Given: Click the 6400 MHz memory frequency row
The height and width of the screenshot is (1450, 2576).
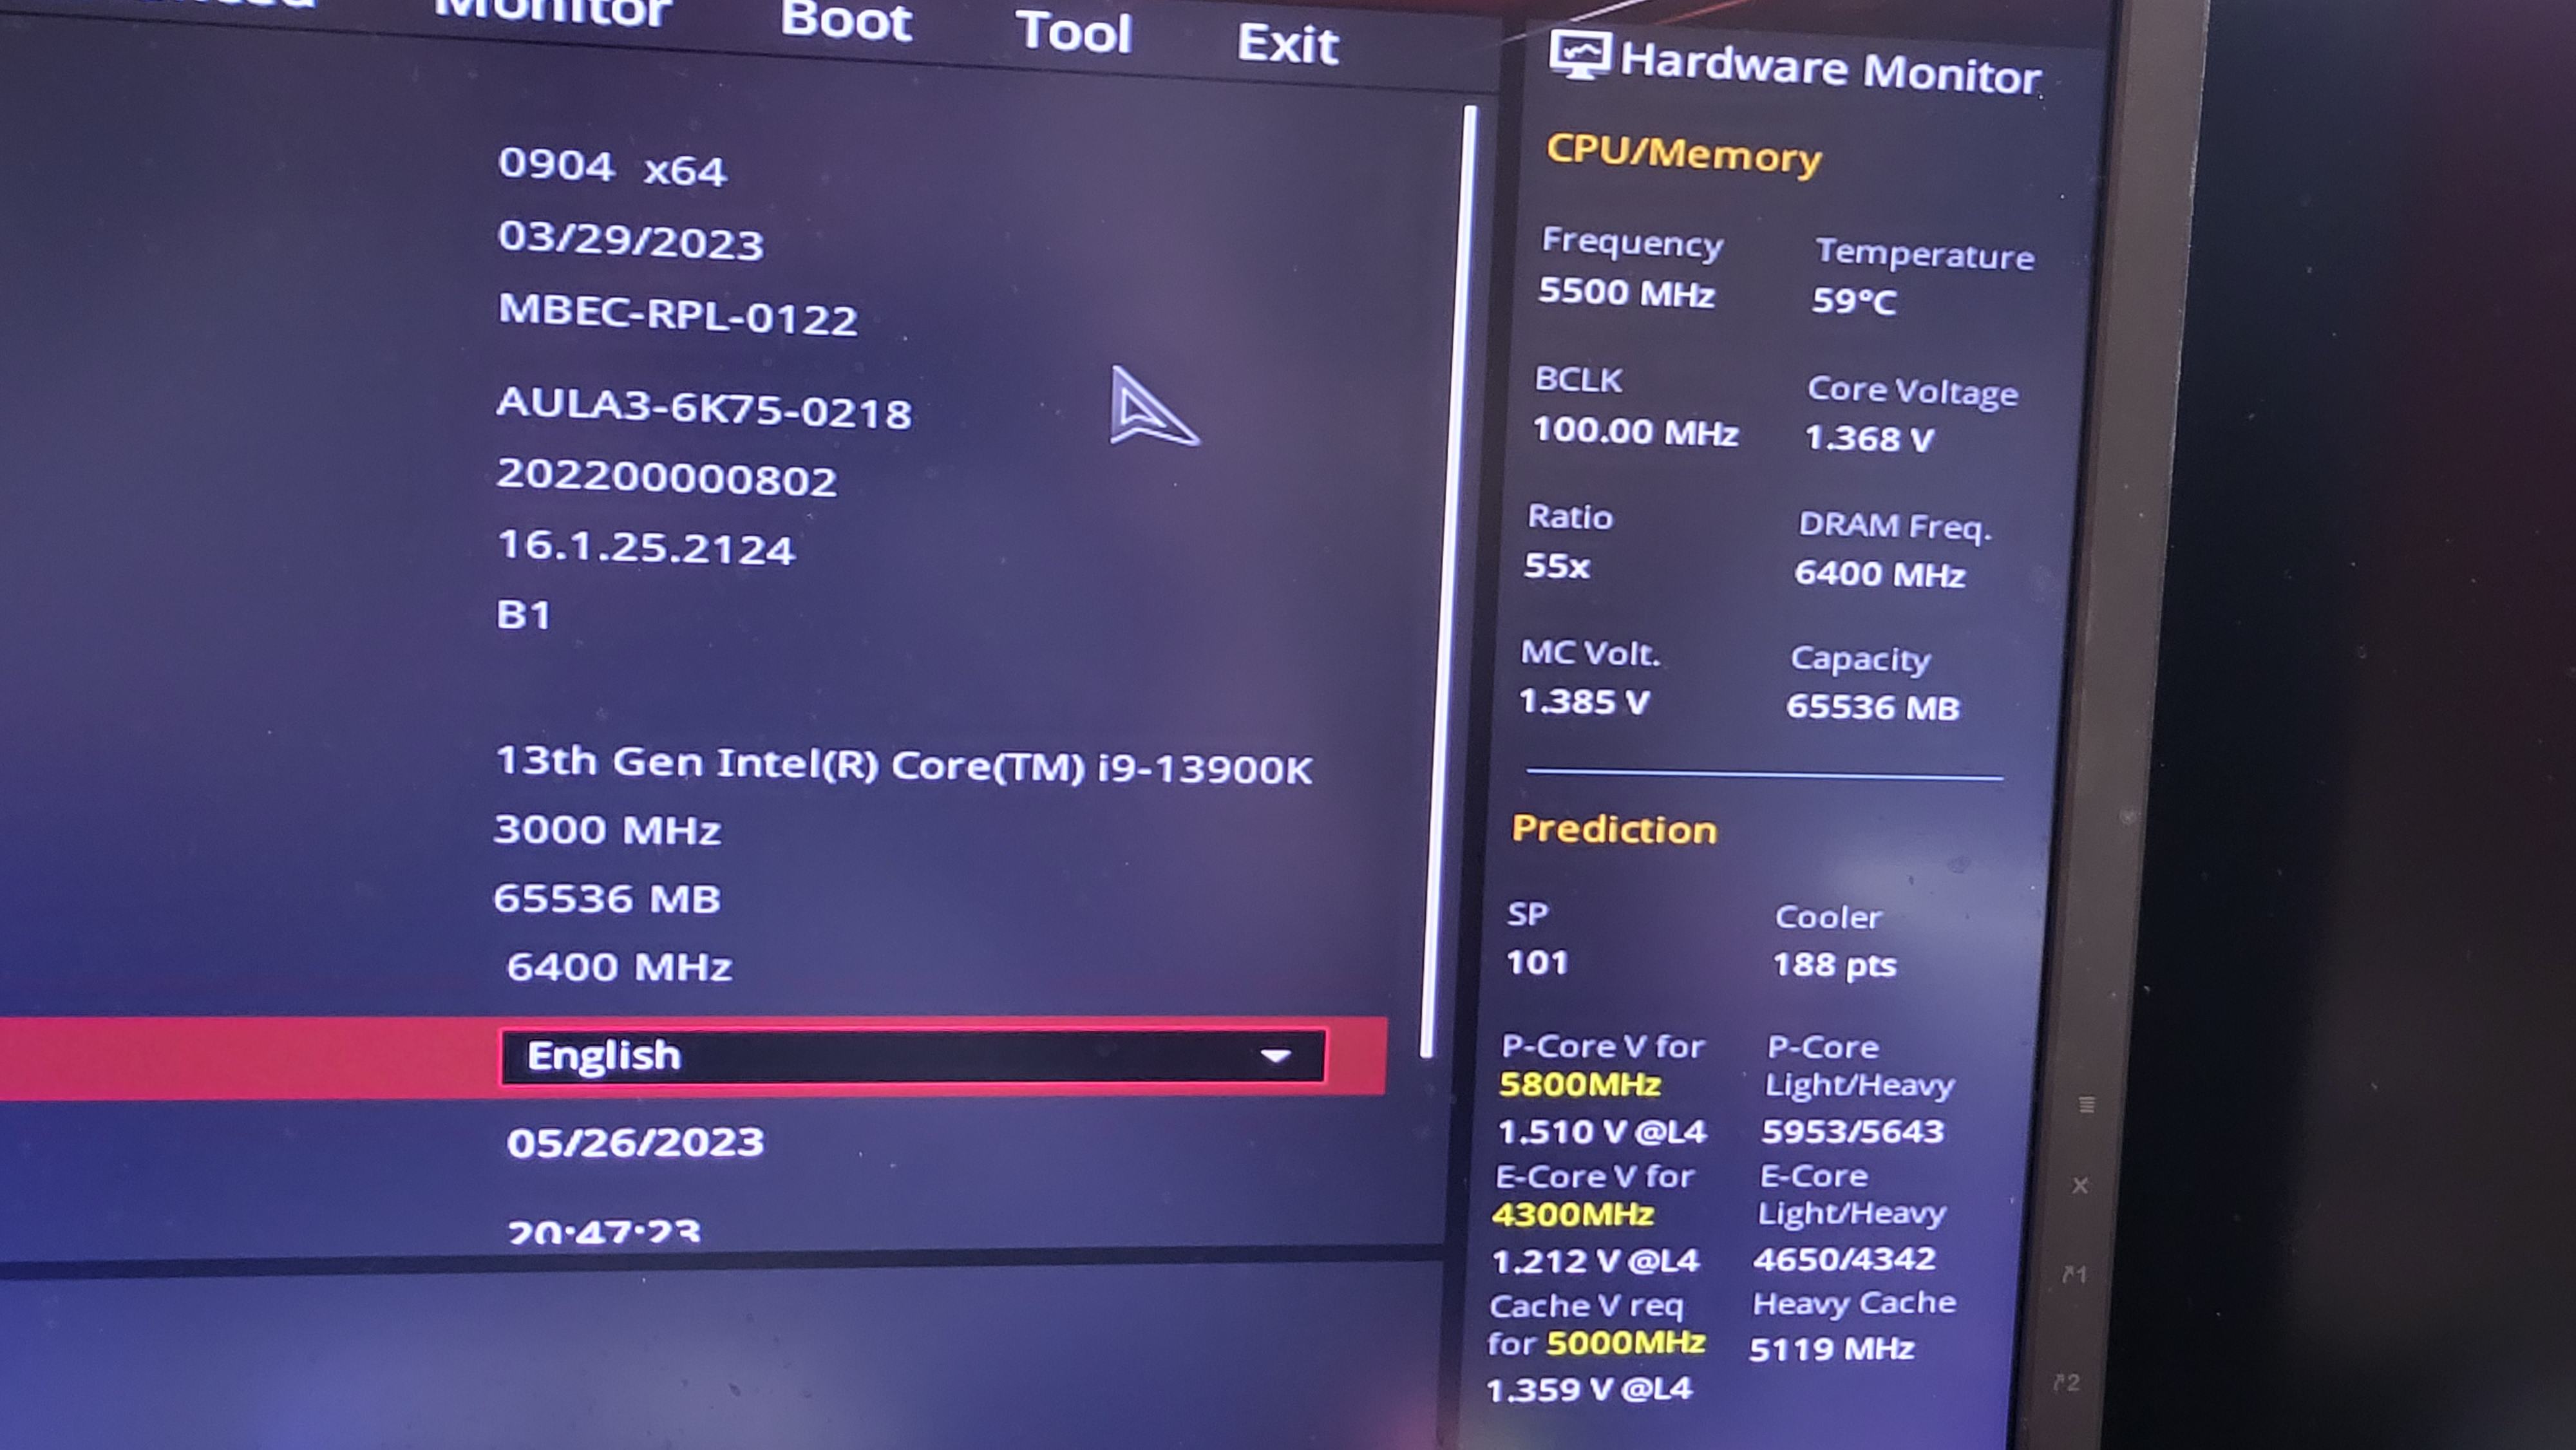Looking at the screenshot, I should [x=619, y=967].
